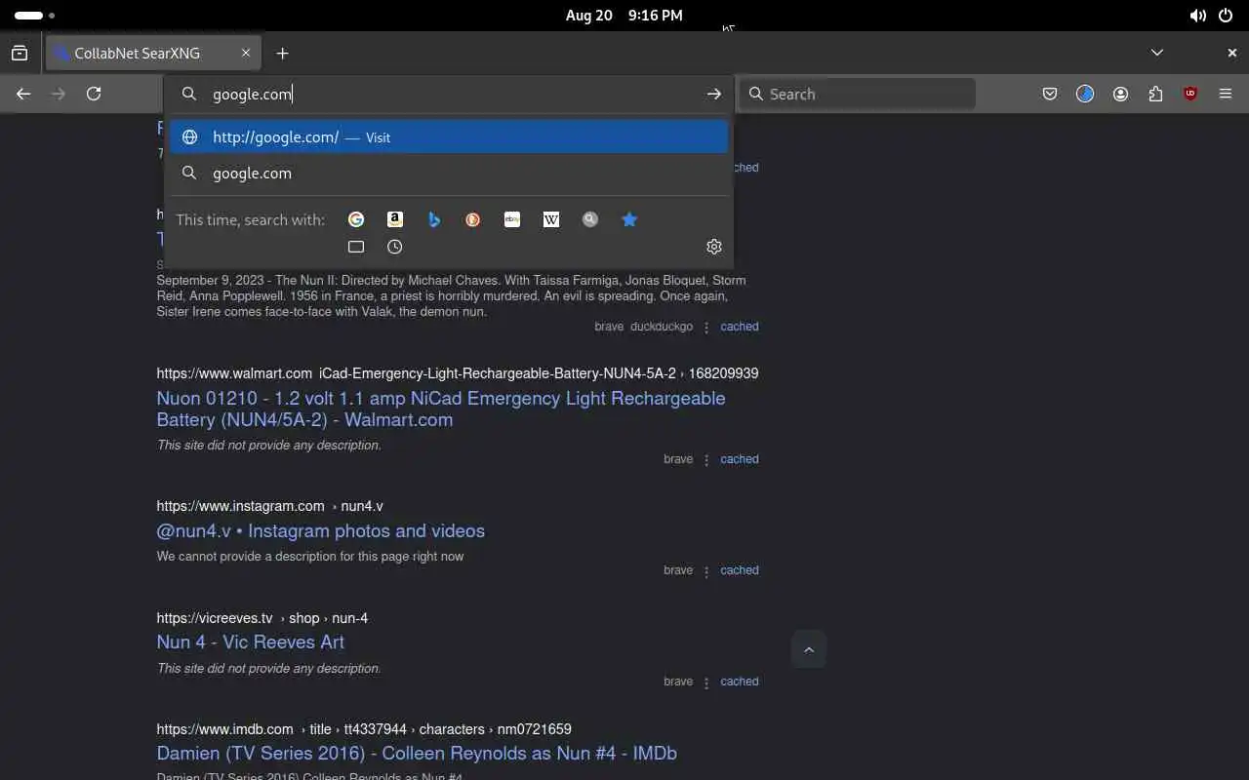The width and height of the screenshot is (1249, 780).
Task: Search with Bing engine icon
Action: [434, 219]
